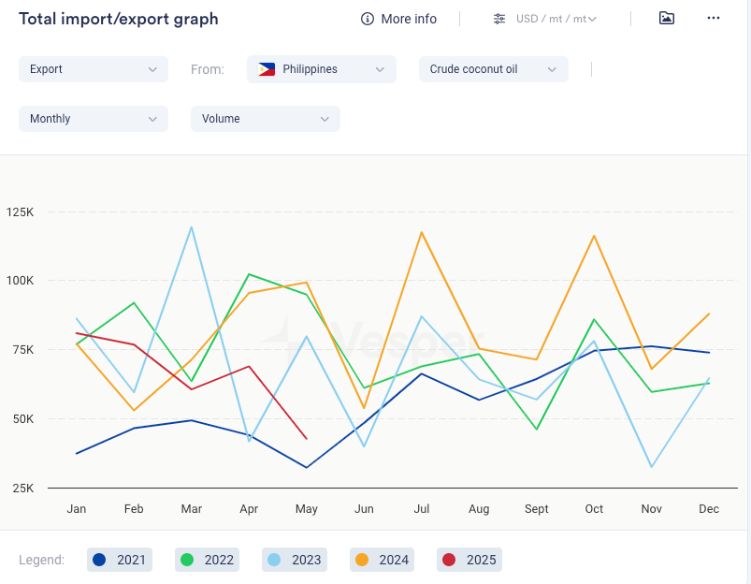Expand the Monthly frequency dropdown
This screenshot has width=751, height=584.
tap(94, 119)
